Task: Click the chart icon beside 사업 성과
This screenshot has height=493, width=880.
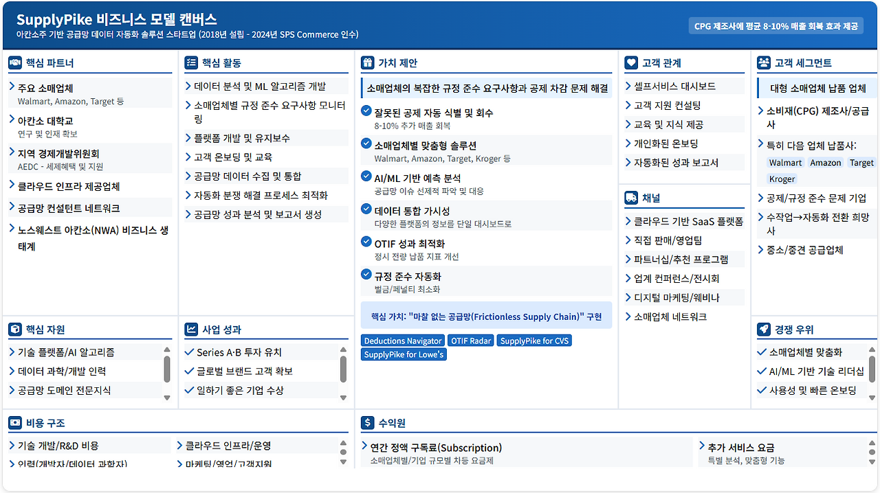Action: [191, 330]
